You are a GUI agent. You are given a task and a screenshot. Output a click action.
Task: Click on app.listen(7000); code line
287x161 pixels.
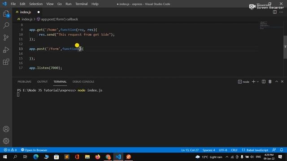coord(45,68)
